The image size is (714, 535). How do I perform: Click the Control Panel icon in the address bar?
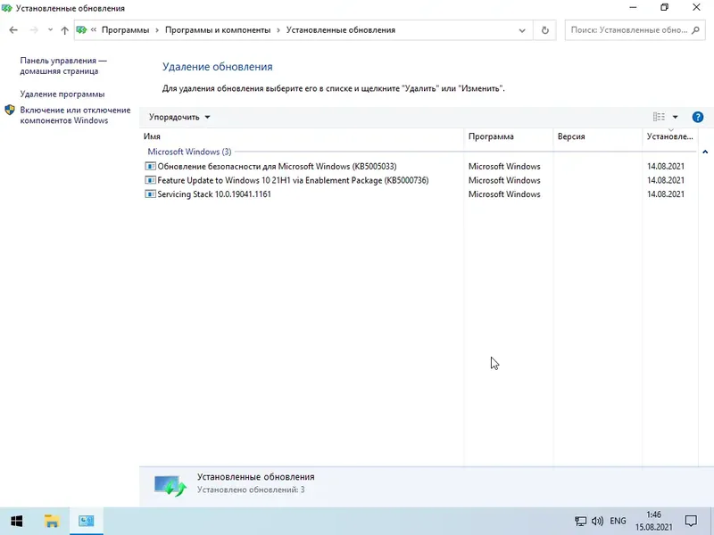[x=80, y=29]
